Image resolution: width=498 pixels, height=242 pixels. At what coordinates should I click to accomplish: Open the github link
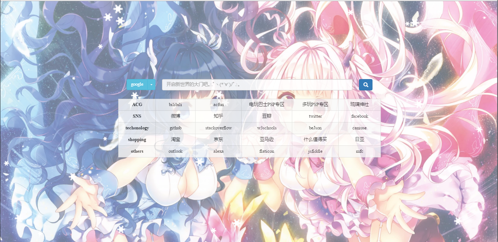coord(175,128)
